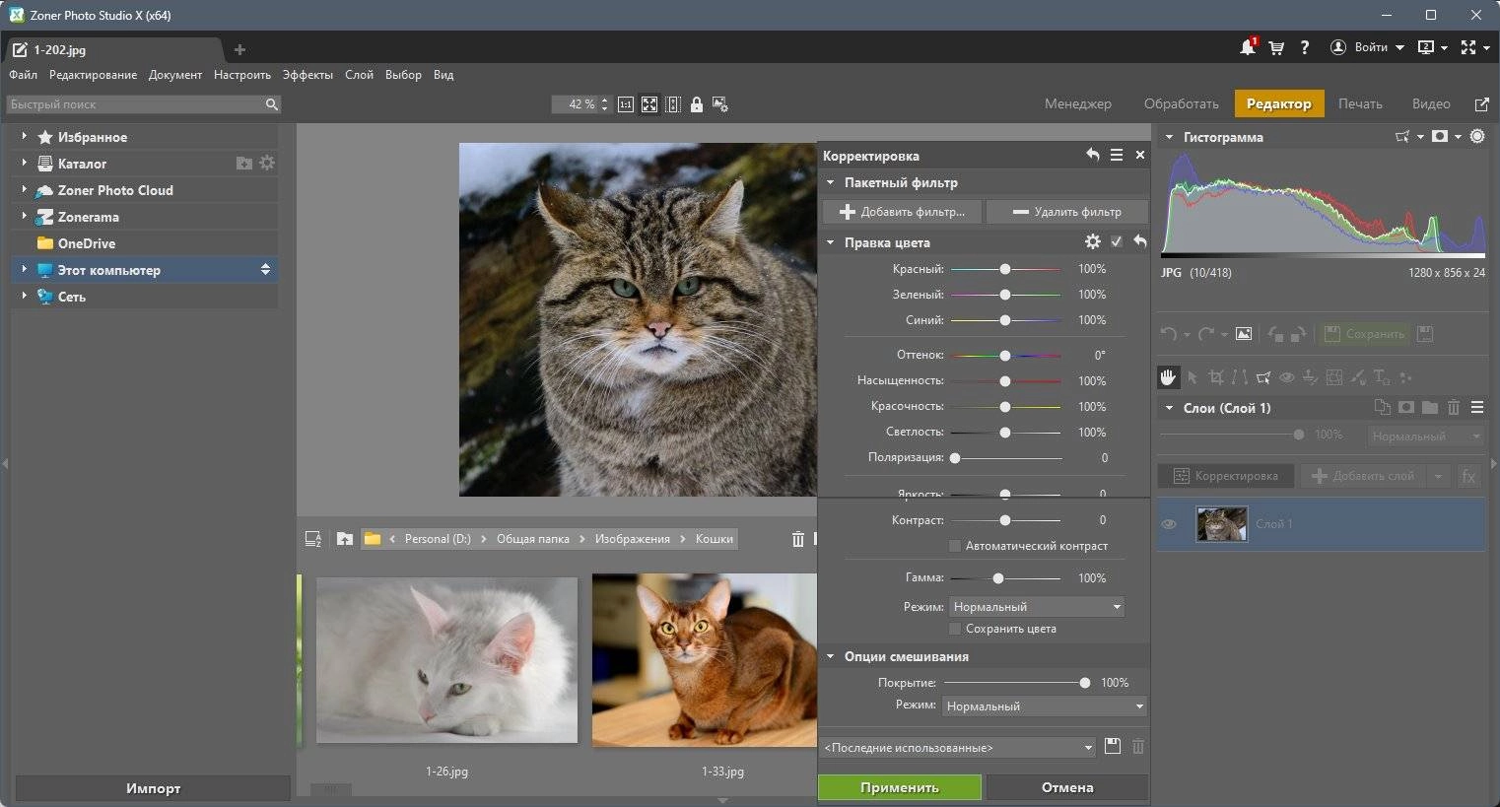This screenshot has height=807, width=1500.
Task: Click Добавить фильтр button
Action: 902,212
